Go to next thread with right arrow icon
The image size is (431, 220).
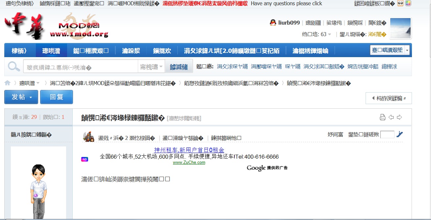tap(399, 117)
